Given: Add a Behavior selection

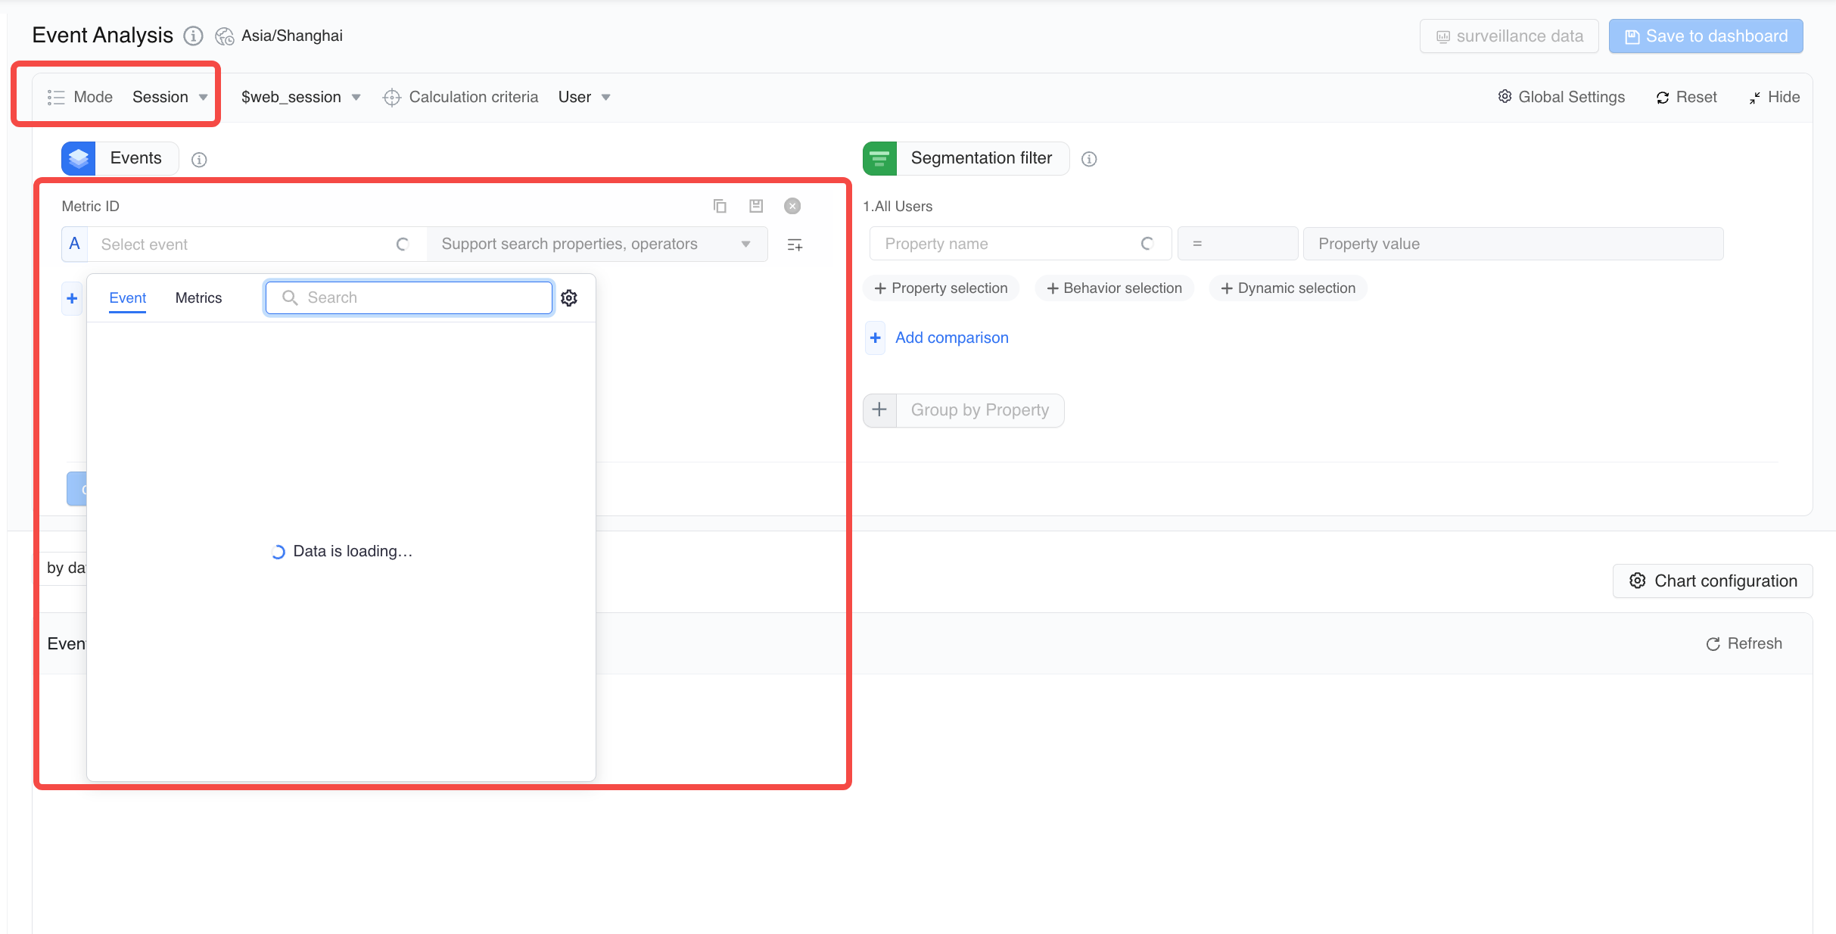Looking at the screenshot, I should pyautogui.click(x=1114, y=288).
